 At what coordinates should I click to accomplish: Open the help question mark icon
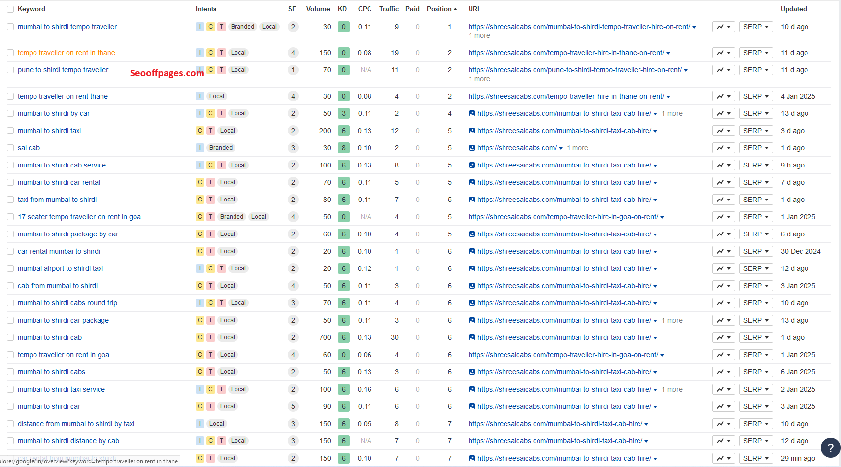[x=830, y=448]
